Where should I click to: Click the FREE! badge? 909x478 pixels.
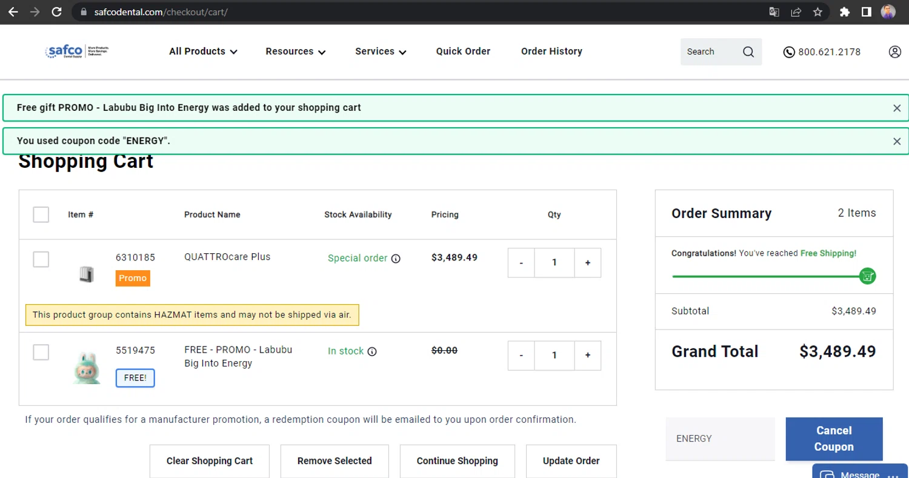[135, 378]
